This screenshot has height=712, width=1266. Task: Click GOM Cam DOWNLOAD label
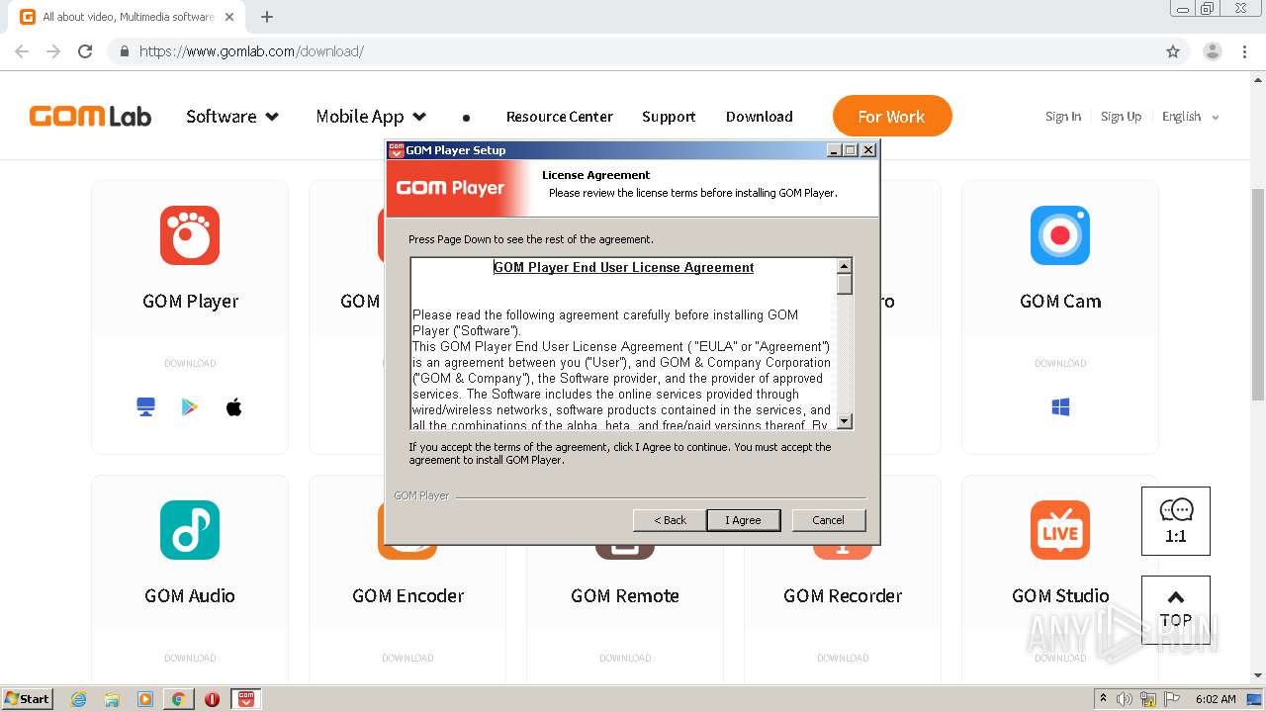pyautogui.click(x=1060, y=364)
